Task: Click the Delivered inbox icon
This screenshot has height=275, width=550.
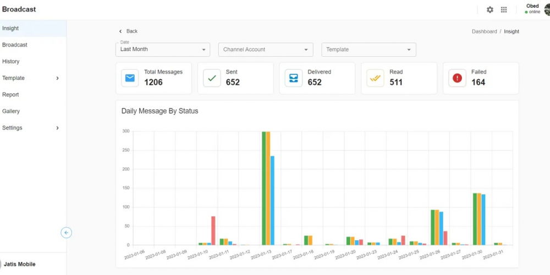Action: pyautogui.click(x=293, y=78)
